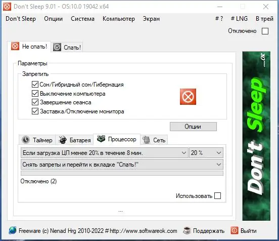This screenshot has width=279, height=241.
Task: Click the Отключено (2) status text
Action: pos(38,181)
